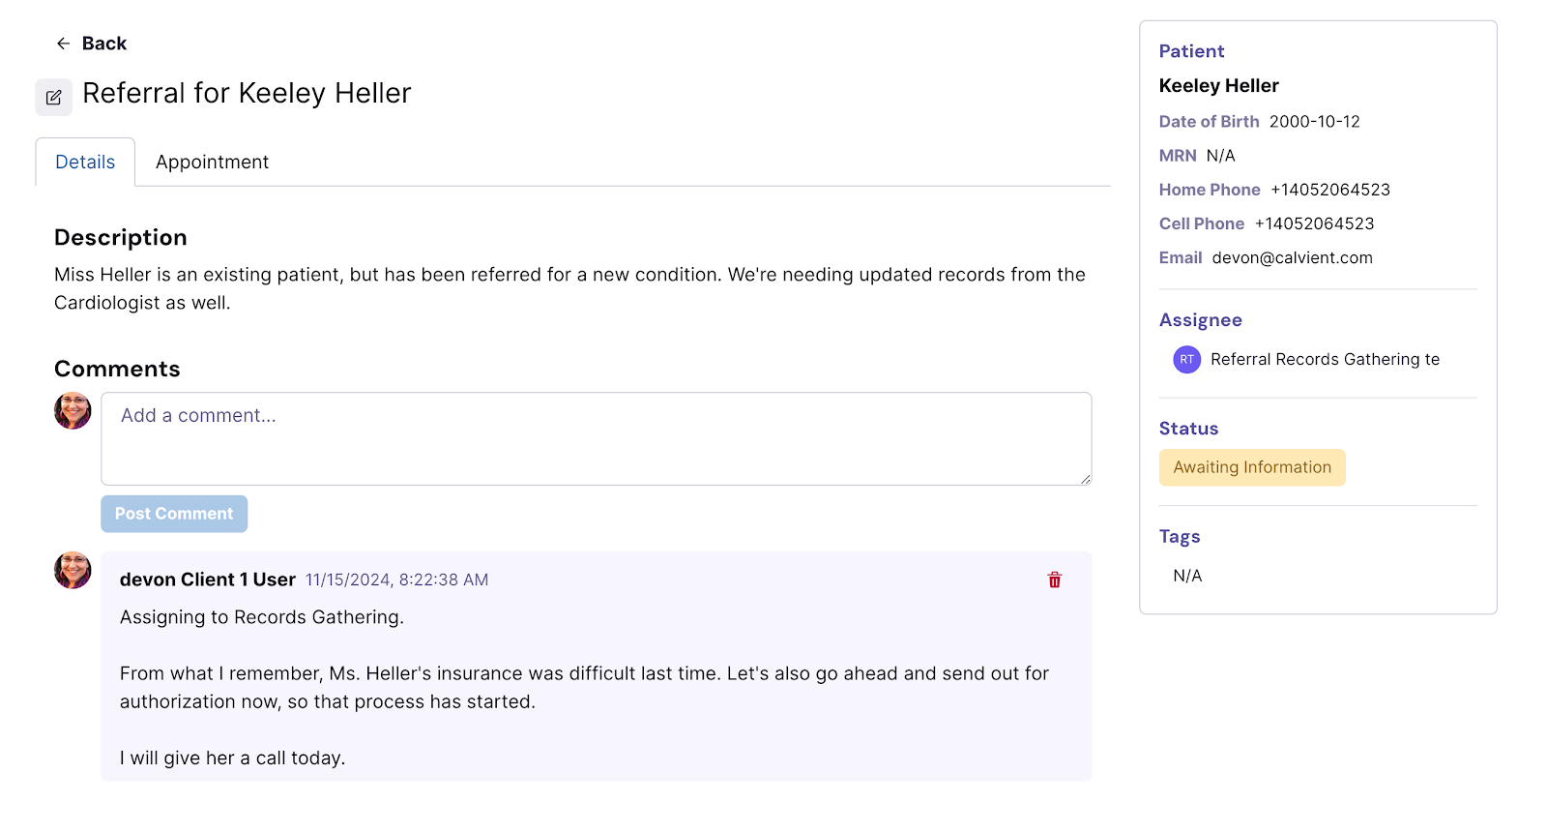Click the Tags N/A value
The image size is (1547, 833).
click(x=1187, y=576)
